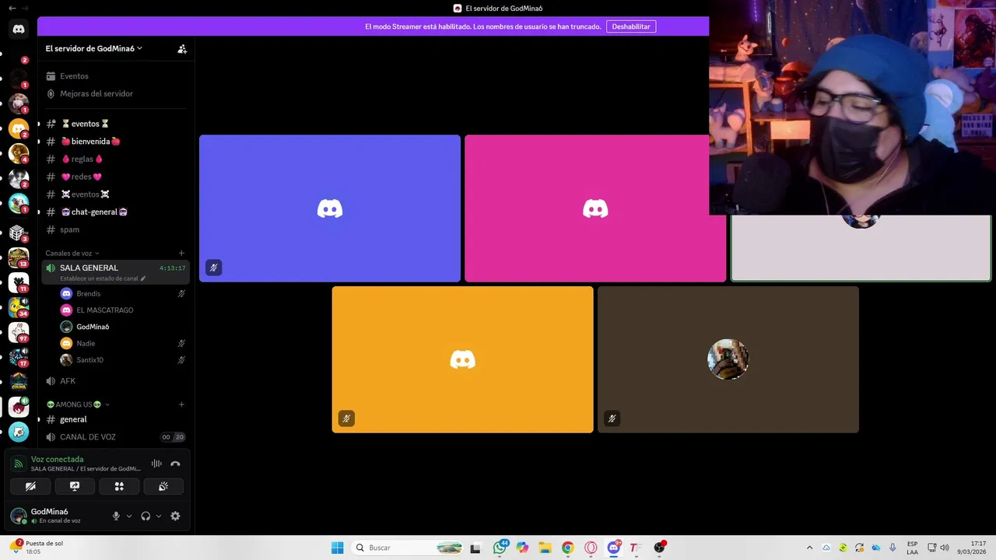Open user settings gear
The image size is (996, 560).
coord(175,516)
